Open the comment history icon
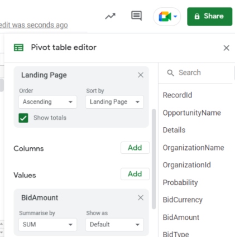235x237 pixels. tap(136, 16)
